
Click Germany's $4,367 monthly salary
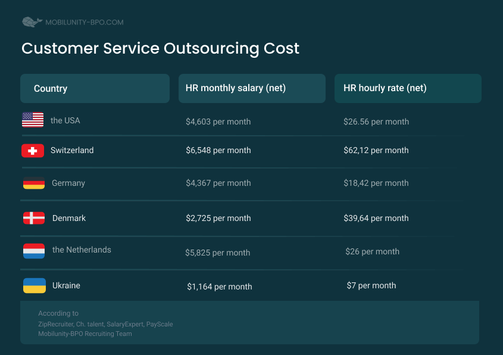point(218,183)
